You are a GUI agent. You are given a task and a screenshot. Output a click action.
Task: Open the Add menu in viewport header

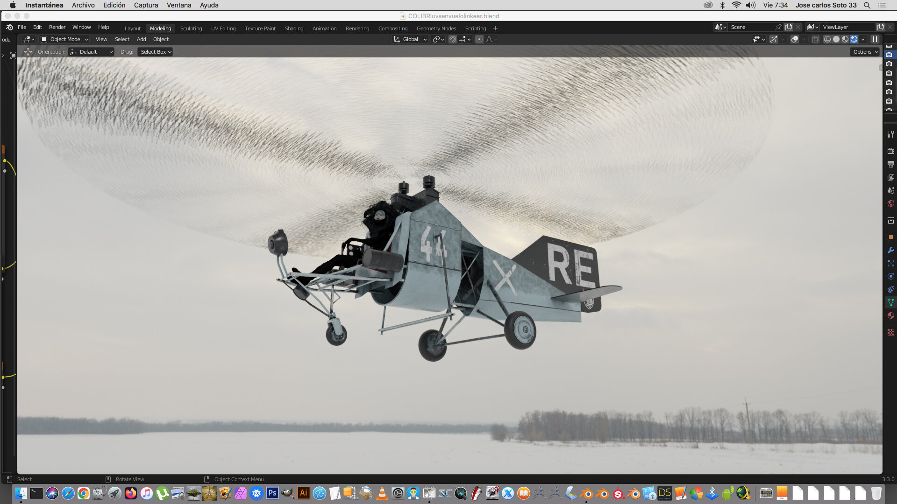coord(141,39)
